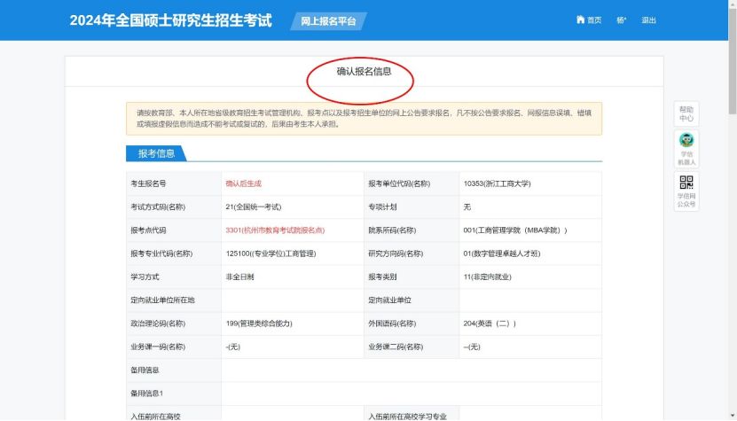Click the 考试方式码(名称) label

coord(158,207)
